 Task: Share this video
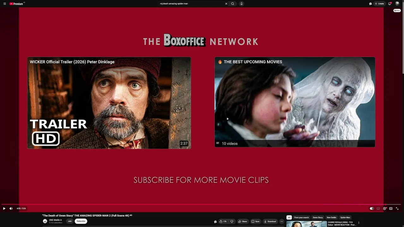(243, 222)
